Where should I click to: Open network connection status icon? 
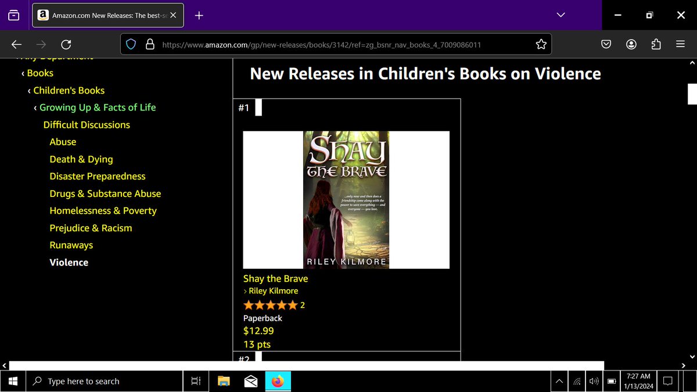pos(577,382)
